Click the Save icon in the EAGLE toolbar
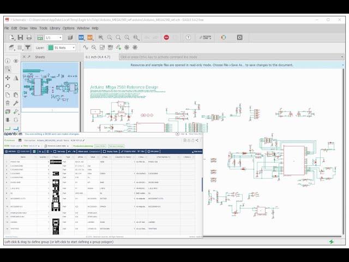 (x=20, y=38)
